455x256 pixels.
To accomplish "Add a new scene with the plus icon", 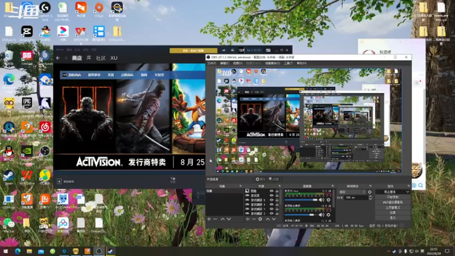I will tap(209, 219).
